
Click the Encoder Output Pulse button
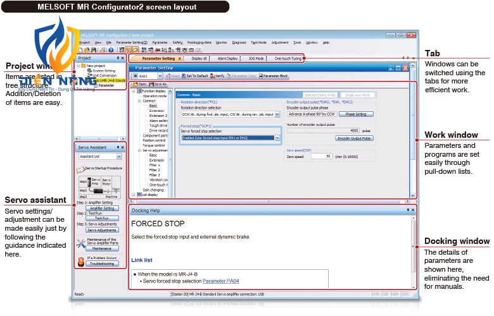click(x=354, y=138)
